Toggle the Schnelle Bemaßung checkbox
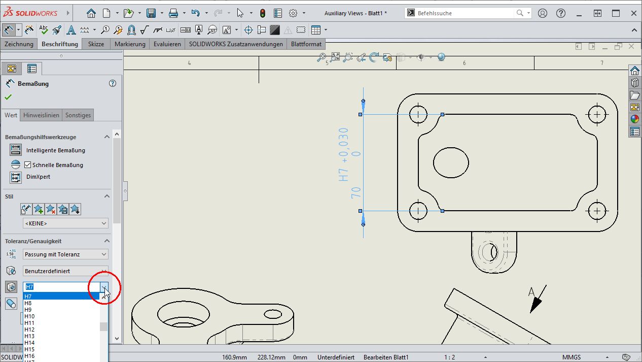Viewport: 642px width, 362px height. [28, 165]
